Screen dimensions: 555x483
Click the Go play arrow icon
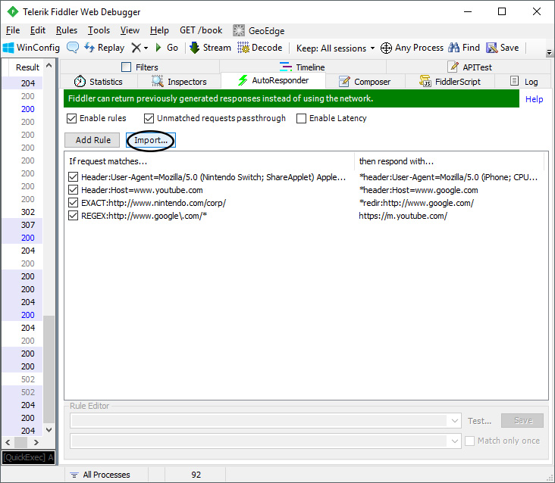click(x=158, y=48)
